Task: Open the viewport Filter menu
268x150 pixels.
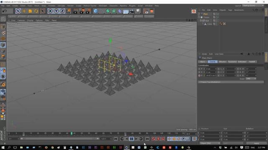Action: [47, 20]
